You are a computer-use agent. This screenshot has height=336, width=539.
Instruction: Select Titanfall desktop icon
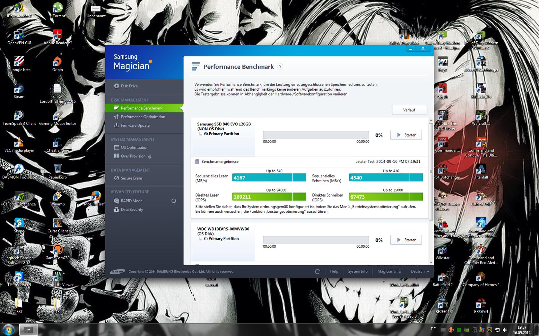(481, 172)
